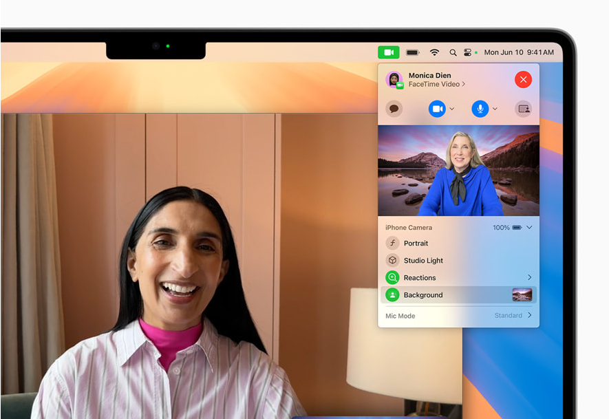Open Control Center icon in menu bar

468,52
